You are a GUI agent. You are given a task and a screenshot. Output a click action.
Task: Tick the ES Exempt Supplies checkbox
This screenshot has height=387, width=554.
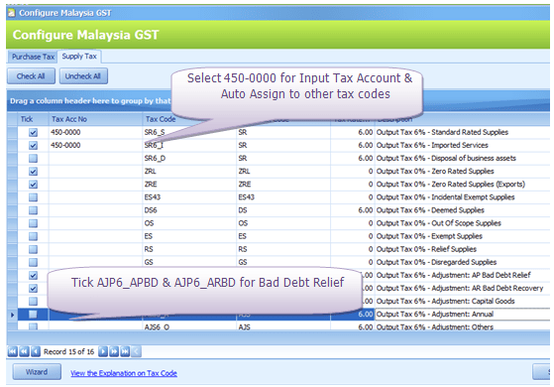[33, 236]
